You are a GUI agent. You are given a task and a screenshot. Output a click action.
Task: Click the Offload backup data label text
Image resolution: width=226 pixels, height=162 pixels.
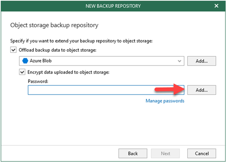[x=57, y=50]
